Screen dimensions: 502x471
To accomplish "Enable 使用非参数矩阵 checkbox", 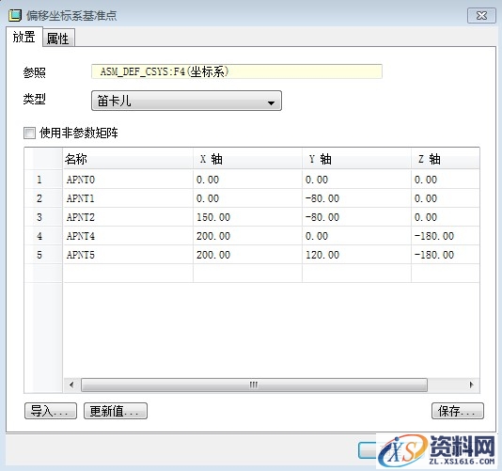I will click(29, 133).
